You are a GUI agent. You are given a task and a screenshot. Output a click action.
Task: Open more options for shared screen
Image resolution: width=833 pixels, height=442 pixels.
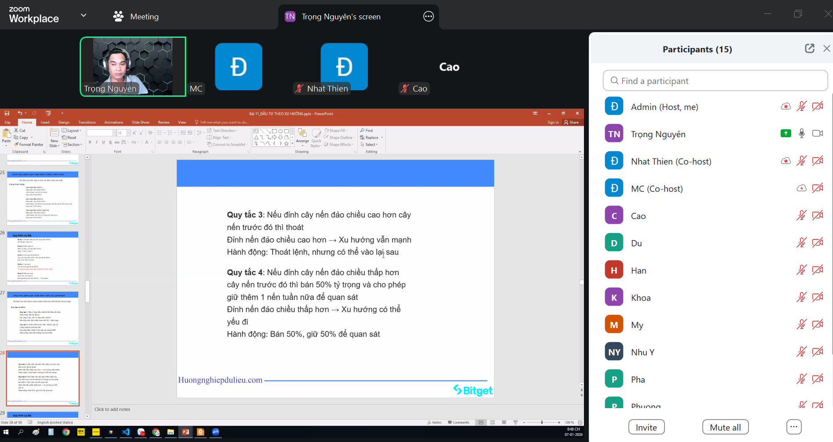[428, 17]
